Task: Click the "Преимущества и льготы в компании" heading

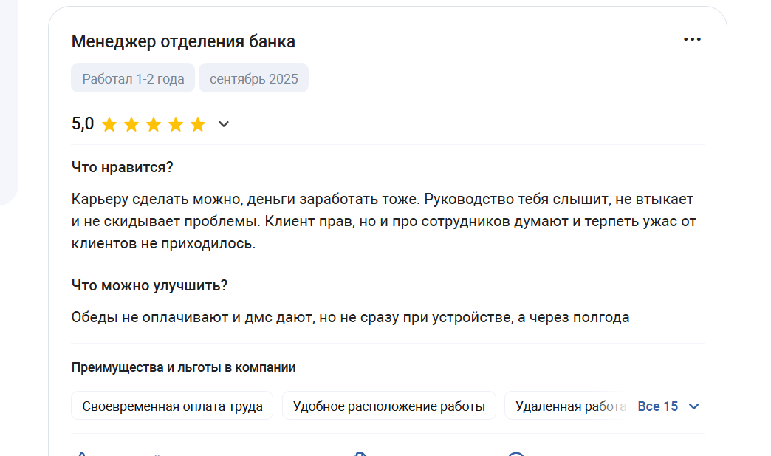Action: 183,367
